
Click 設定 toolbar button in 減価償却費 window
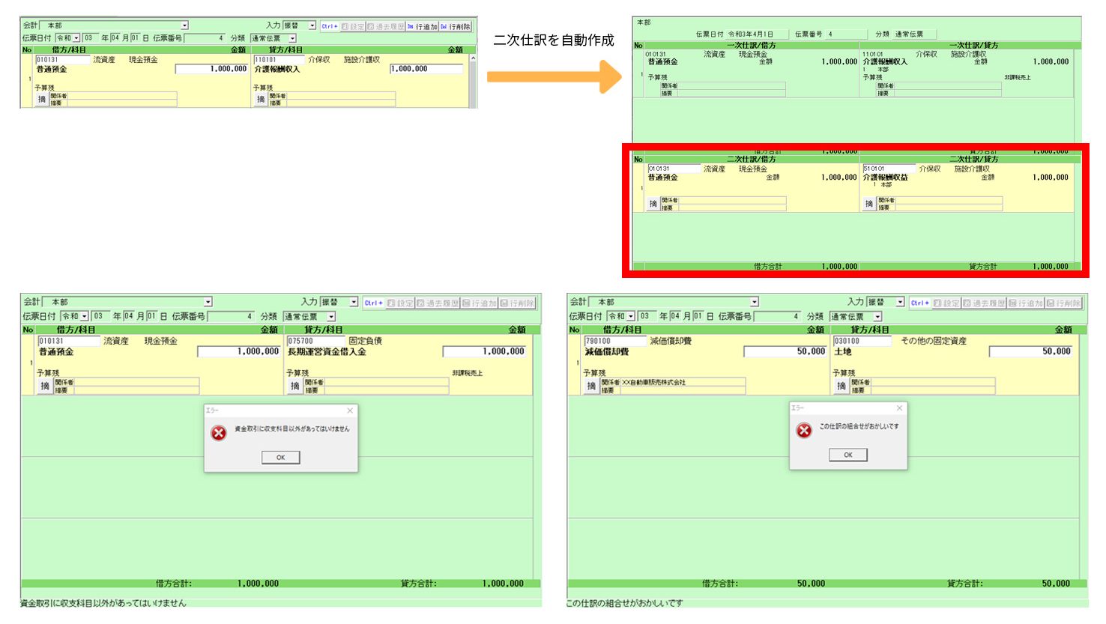947,303
